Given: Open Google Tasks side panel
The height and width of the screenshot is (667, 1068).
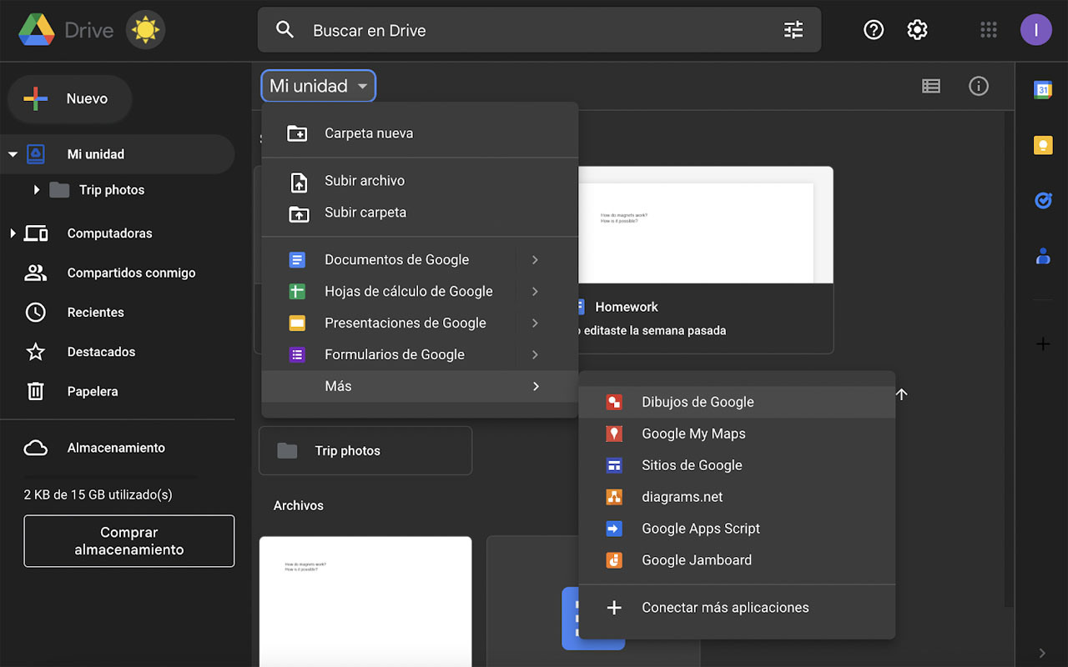Looking at the screenshot, I should coord(1042,200).
